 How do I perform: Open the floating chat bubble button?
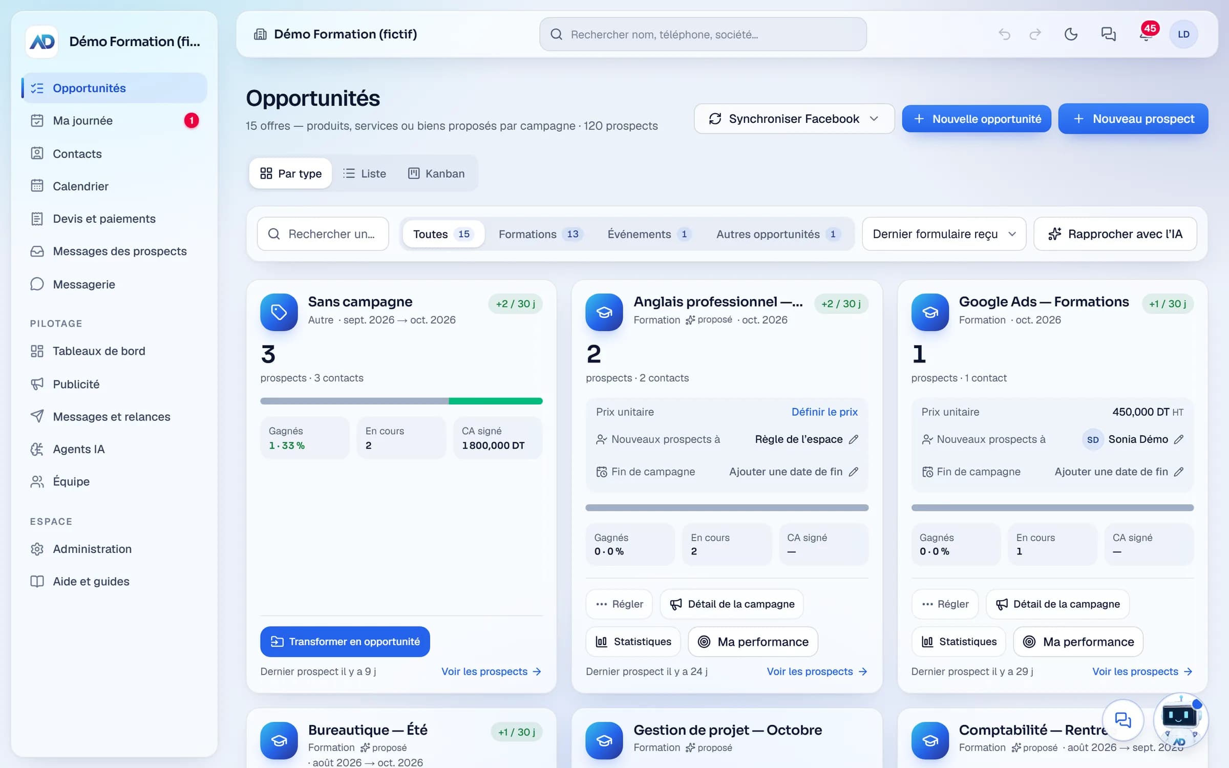tap(1122, 720)
